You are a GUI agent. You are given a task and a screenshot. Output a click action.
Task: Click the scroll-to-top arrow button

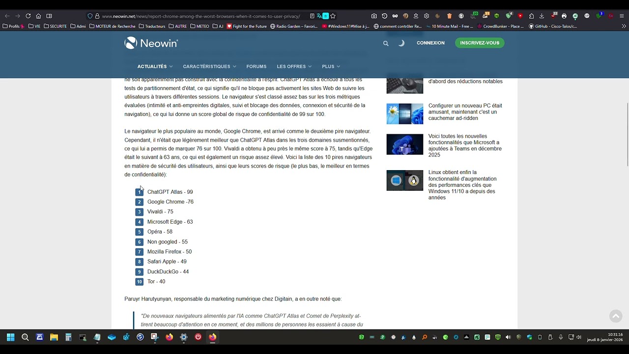click(x=616, y=316)
